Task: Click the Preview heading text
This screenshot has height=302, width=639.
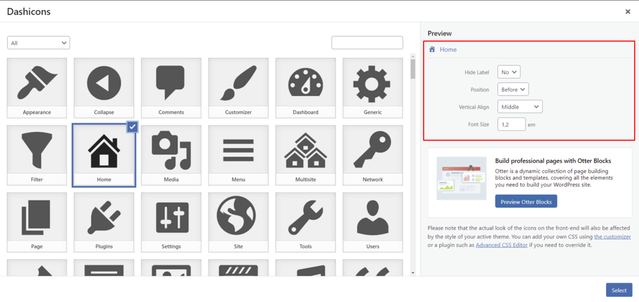Action: [x=439, y=34]
